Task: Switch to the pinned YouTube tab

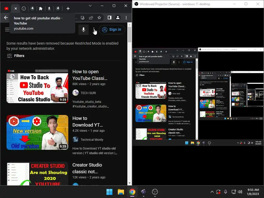Action: coord(6,9)
